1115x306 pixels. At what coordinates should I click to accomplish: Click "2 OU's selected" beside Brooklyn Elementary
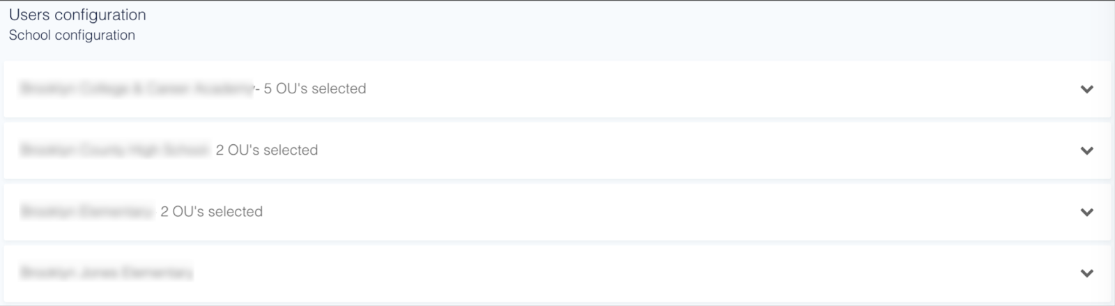click(x=211, y=212)
